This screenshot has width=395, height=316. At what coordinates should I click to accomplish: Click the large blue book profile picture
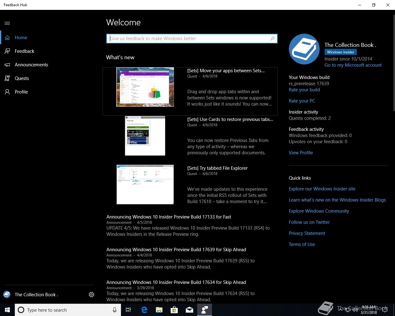304,49
